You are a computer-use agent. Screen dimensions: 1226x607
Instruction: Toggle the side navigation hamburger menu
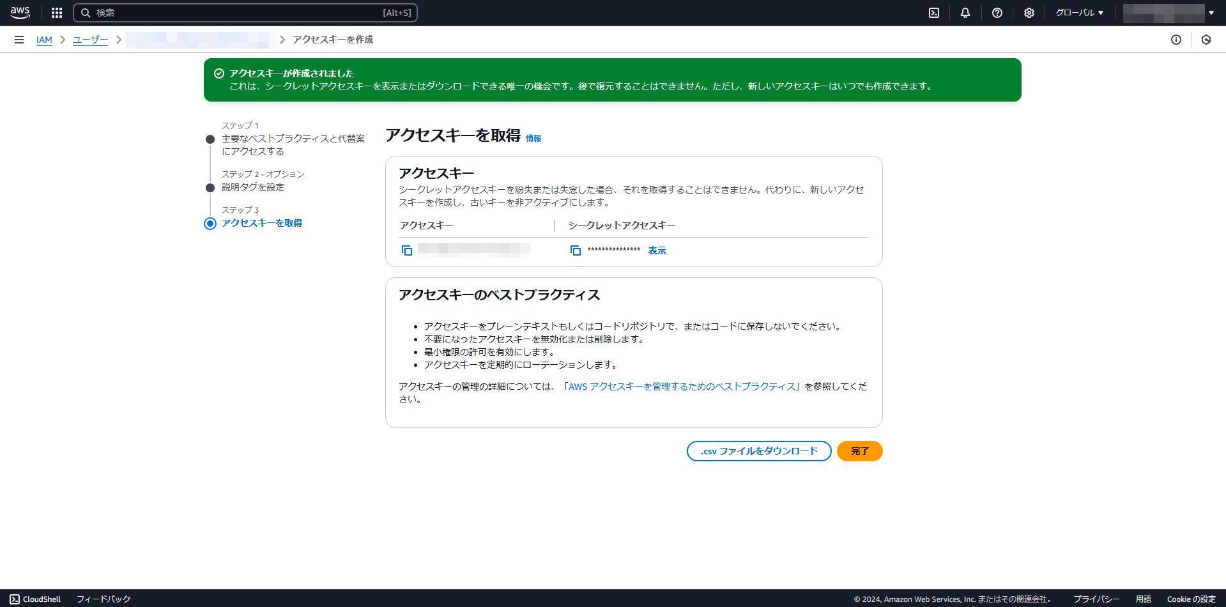19,40
